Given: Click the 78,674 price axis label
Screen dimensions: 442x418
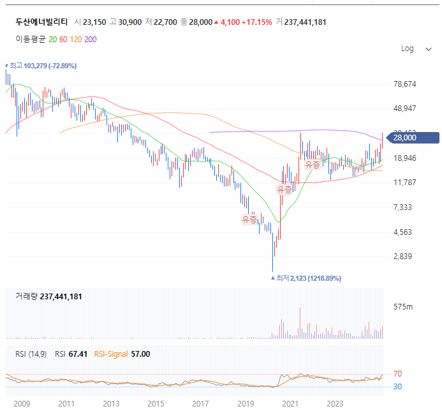Looking at the screenshot, I should click(x=404, y=84).
